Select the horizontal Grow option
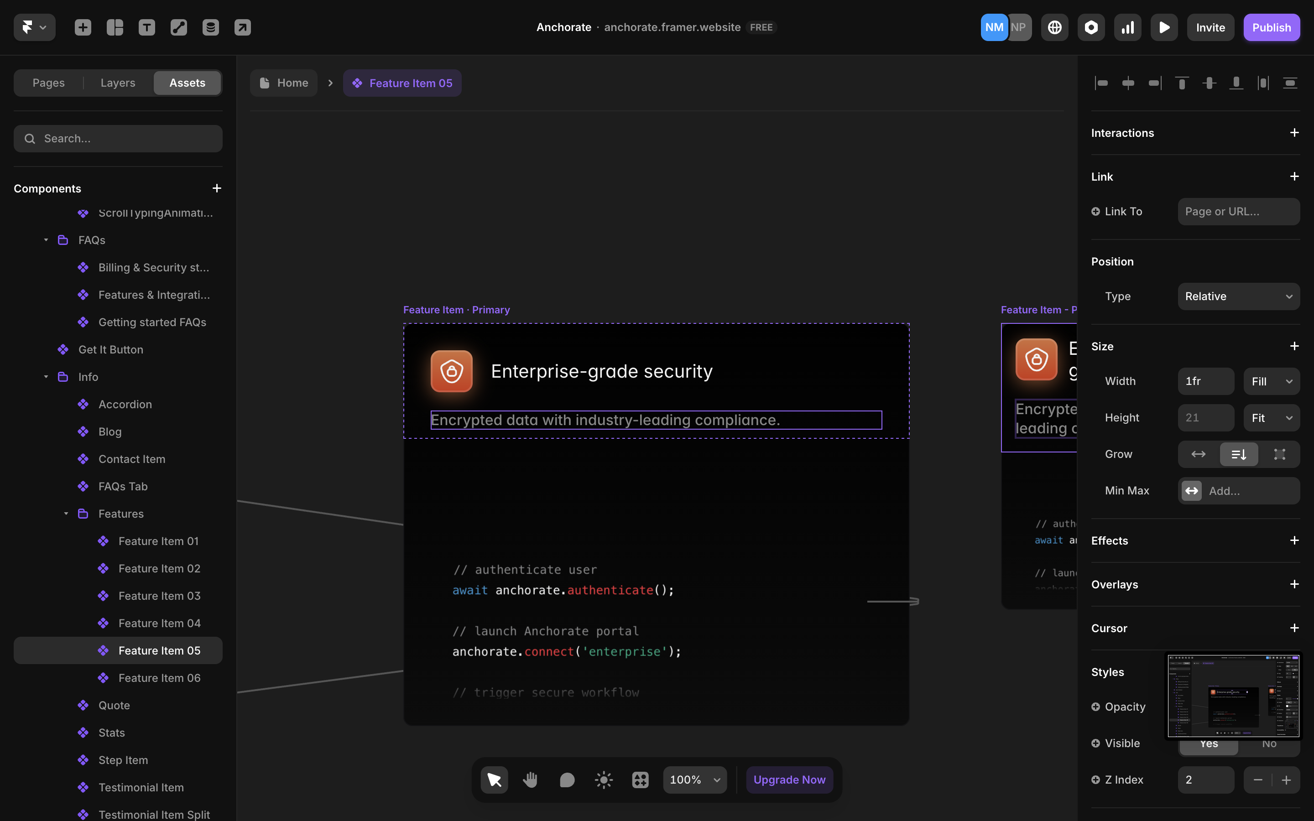The image size is (1314, 821). tap(1199, 454)
